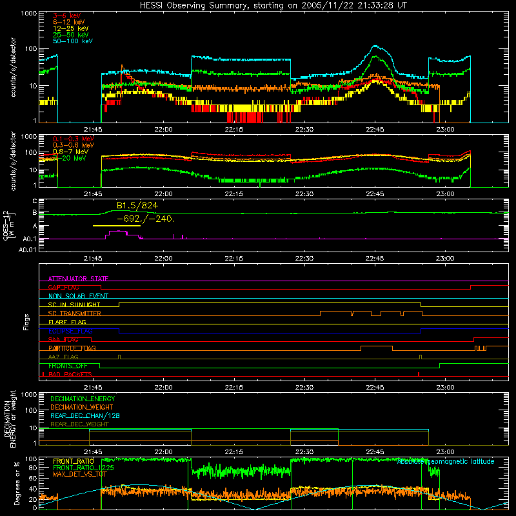
Task: Click the HESSI Observing Summary title
Action: (x=273, y=6)
